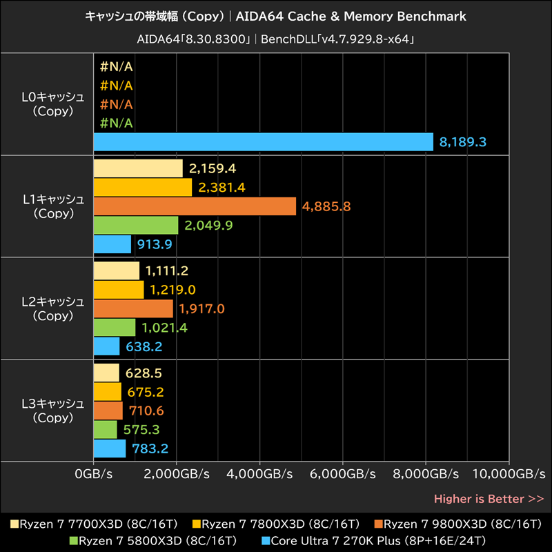
Task: Click the orange #N/A label
Action: point(116,105)
